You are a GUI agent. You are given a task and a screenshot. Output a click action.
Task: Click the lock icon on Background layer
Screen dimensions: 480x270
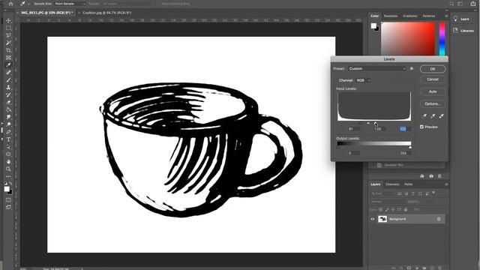pyautogui.click(x=439, y=219)
